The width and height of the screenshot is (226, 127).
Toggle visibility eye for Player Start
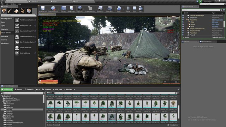pos(183,18)
